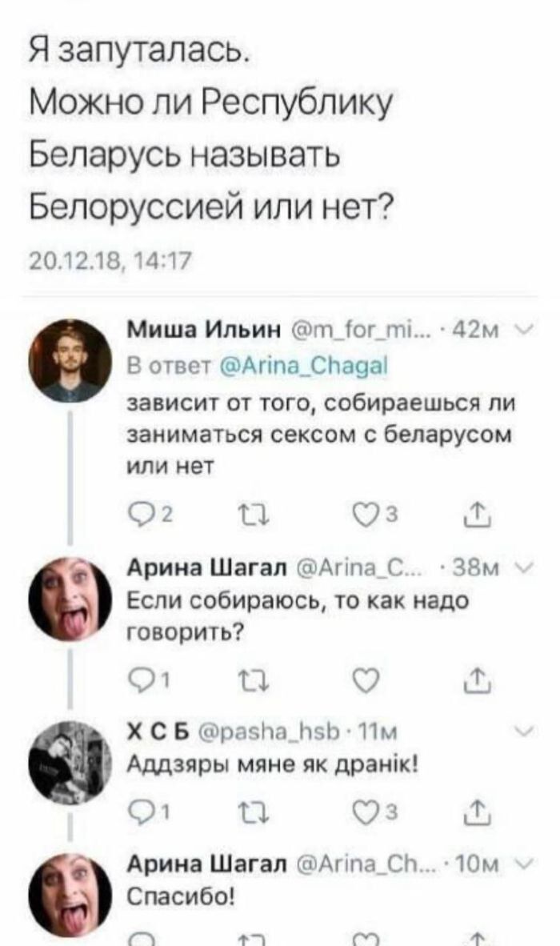Open Миша Ильин's avatar photo
This screenshot has height=946, width=560.
[x=70, y=360]
